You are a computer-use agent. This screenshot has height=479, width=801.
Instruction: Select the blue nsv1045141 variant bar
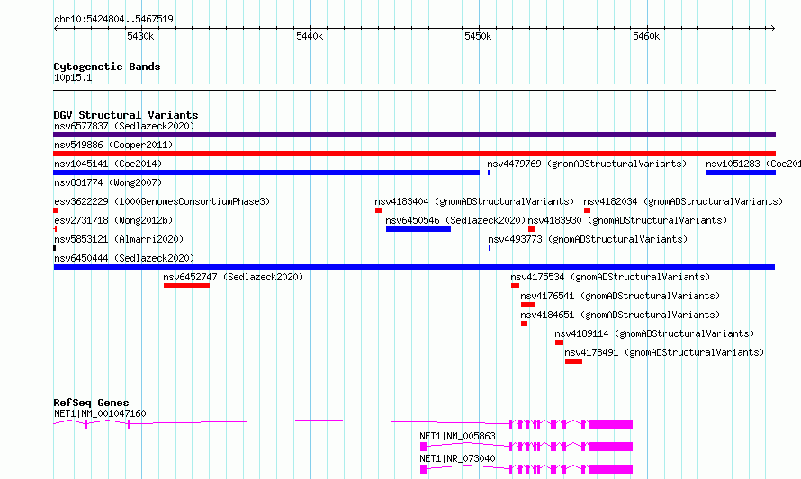coord(266,173)
